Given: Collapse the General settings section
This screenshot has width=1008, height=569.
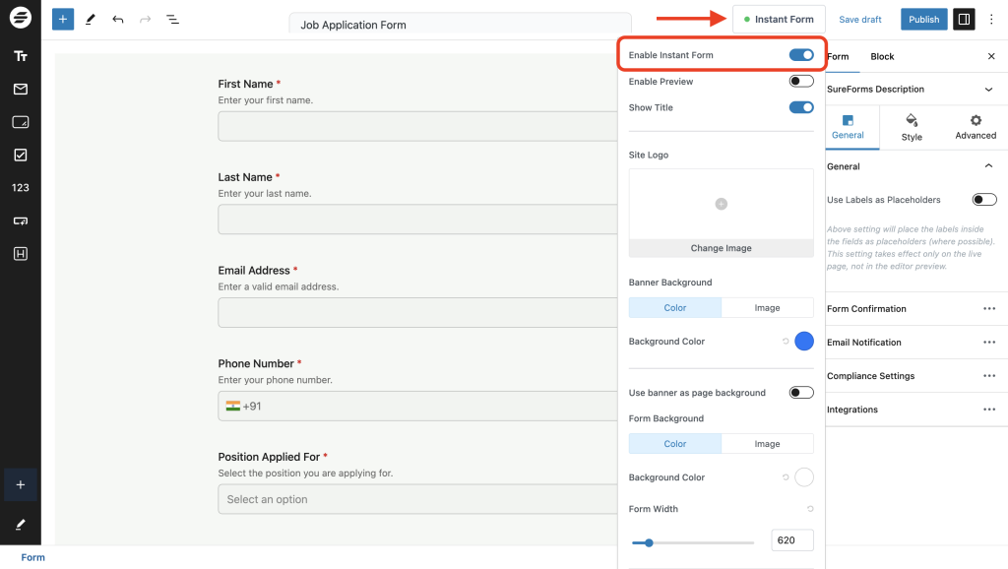Looking at the screenshot, I should click(x=988, y=166).
